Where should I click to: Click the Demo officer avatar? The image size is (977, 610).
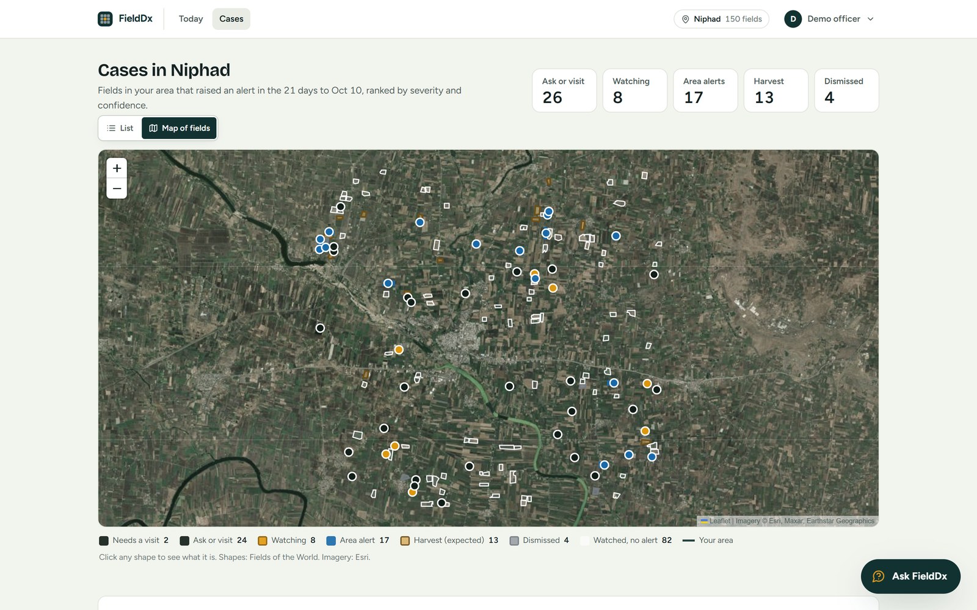click(793, 19)
